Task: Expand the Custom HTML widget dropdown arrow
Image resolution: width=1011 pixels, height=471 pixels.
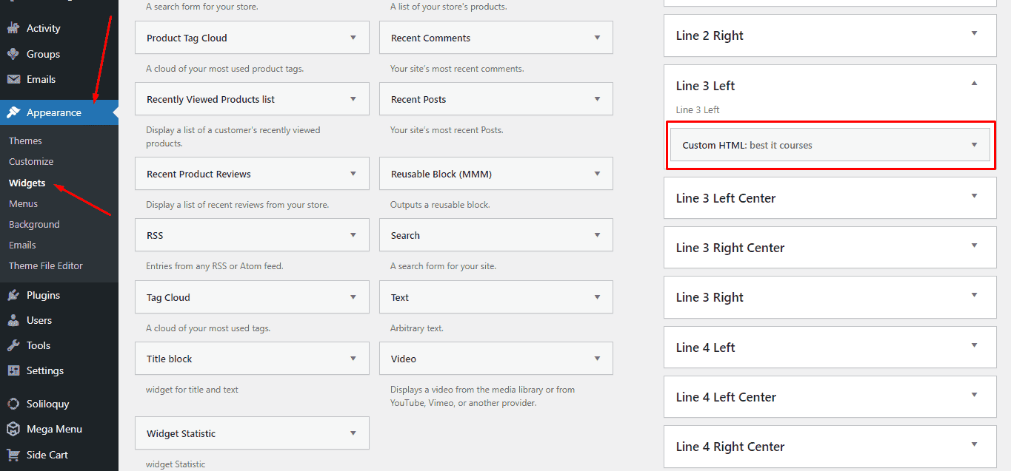Action: (974, 145)
